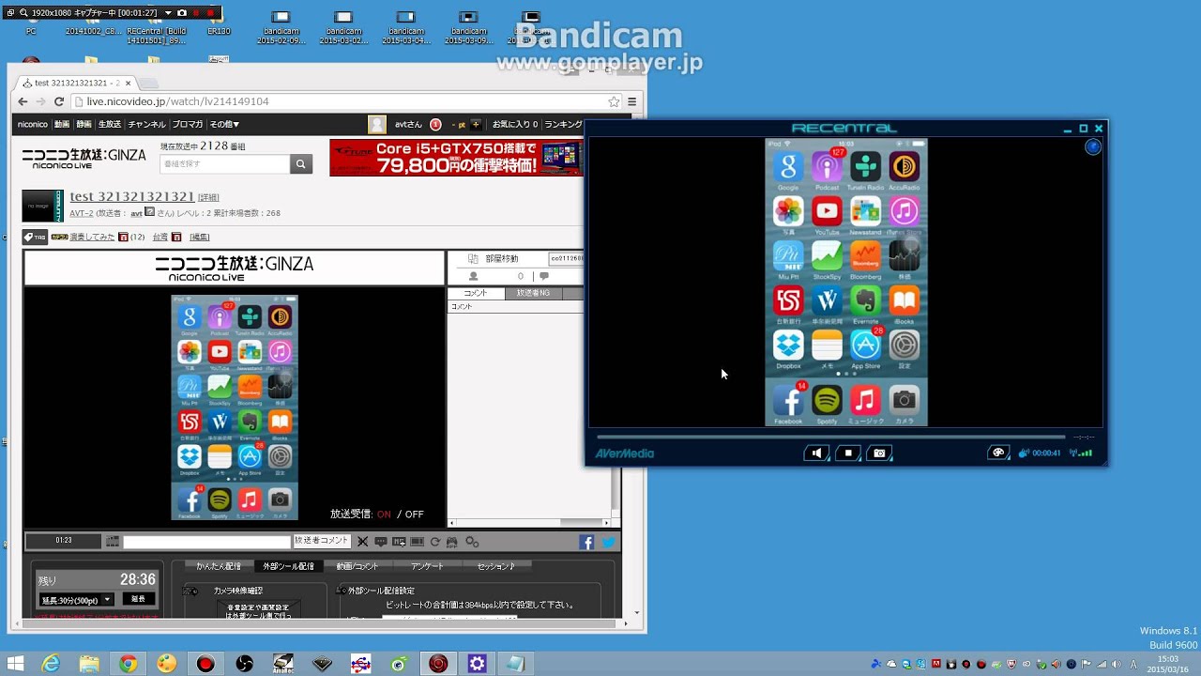
Task: Open the Bandicam red record taskbar icon
Action: [205, 664]
